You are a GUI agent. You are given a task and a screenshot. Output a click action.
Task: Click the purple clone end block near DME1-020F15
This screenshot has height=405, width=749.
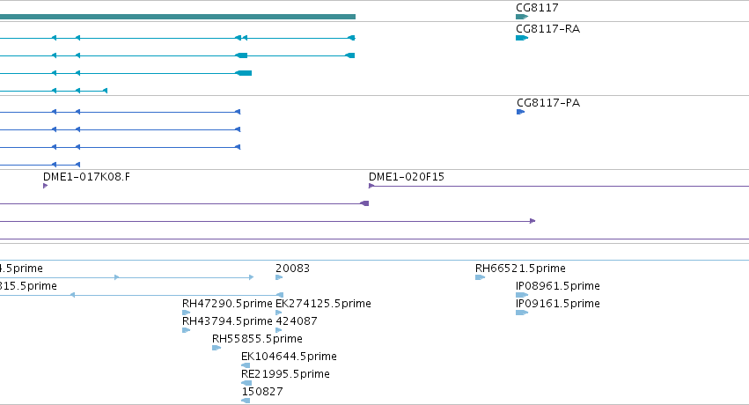click(x=364, y=203)
